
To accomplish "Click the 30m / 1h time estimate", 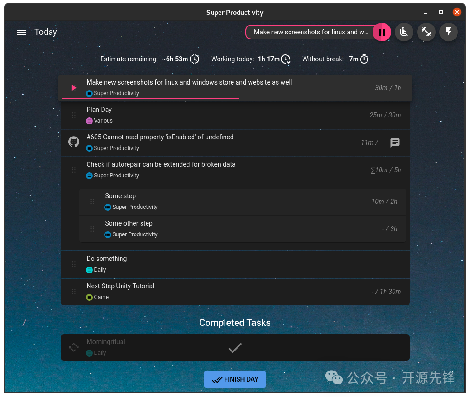I will (388, 88).
